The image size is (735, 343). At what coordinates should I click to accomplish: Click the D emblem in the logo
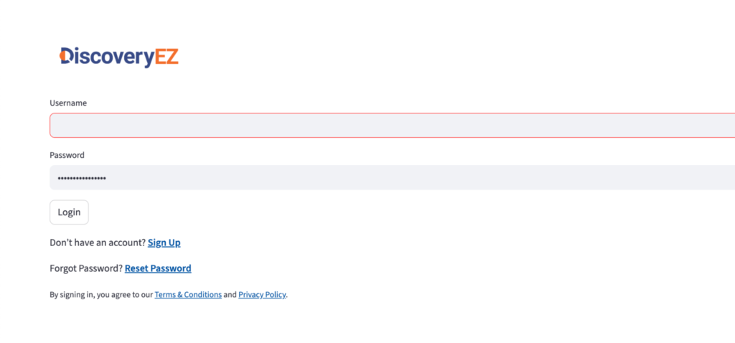click(x=66, y=56)
